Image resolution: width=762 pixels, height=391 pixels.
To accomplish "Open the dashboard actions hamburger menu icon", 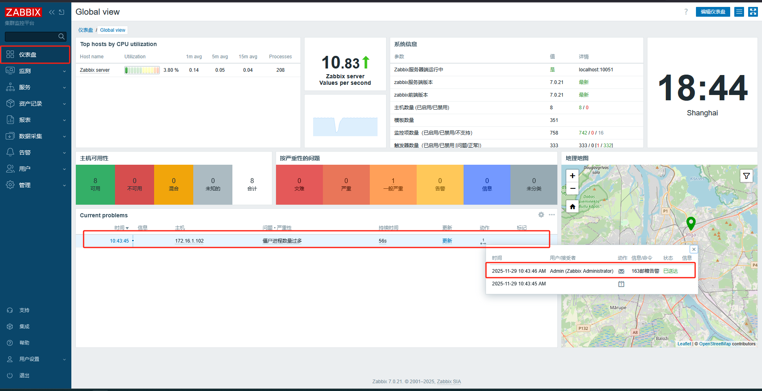I will (x=739, y=12).
